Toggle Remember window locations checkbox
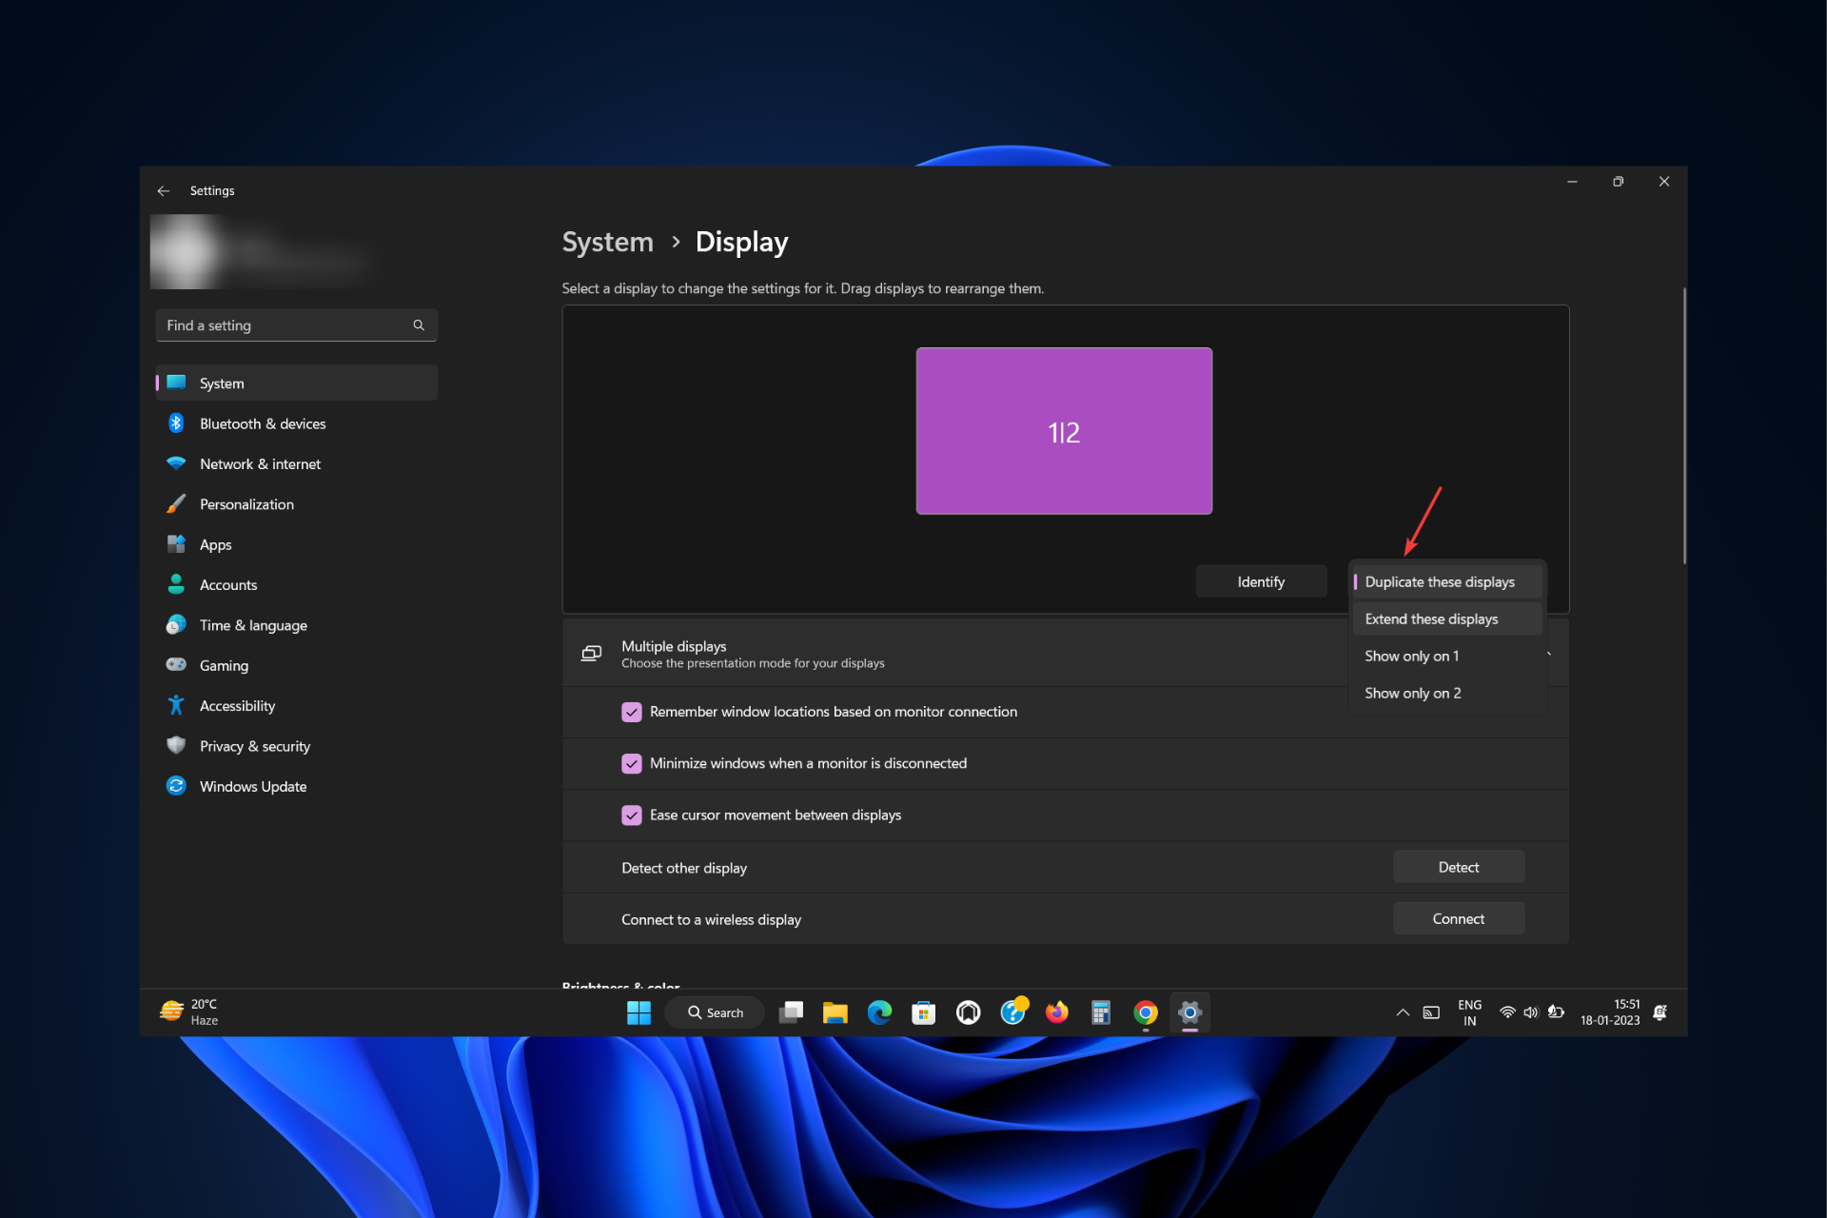This screenshot has height=1218, width=1827. [x=629, y=711]
